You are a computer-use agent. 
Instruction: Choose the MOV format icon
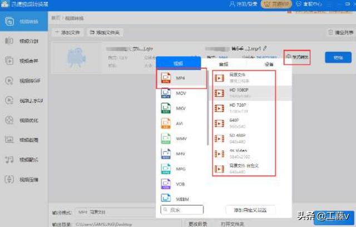[x=166, y=93]
